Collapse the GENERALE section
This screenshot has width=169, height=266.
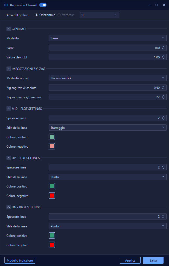[9, 29]
